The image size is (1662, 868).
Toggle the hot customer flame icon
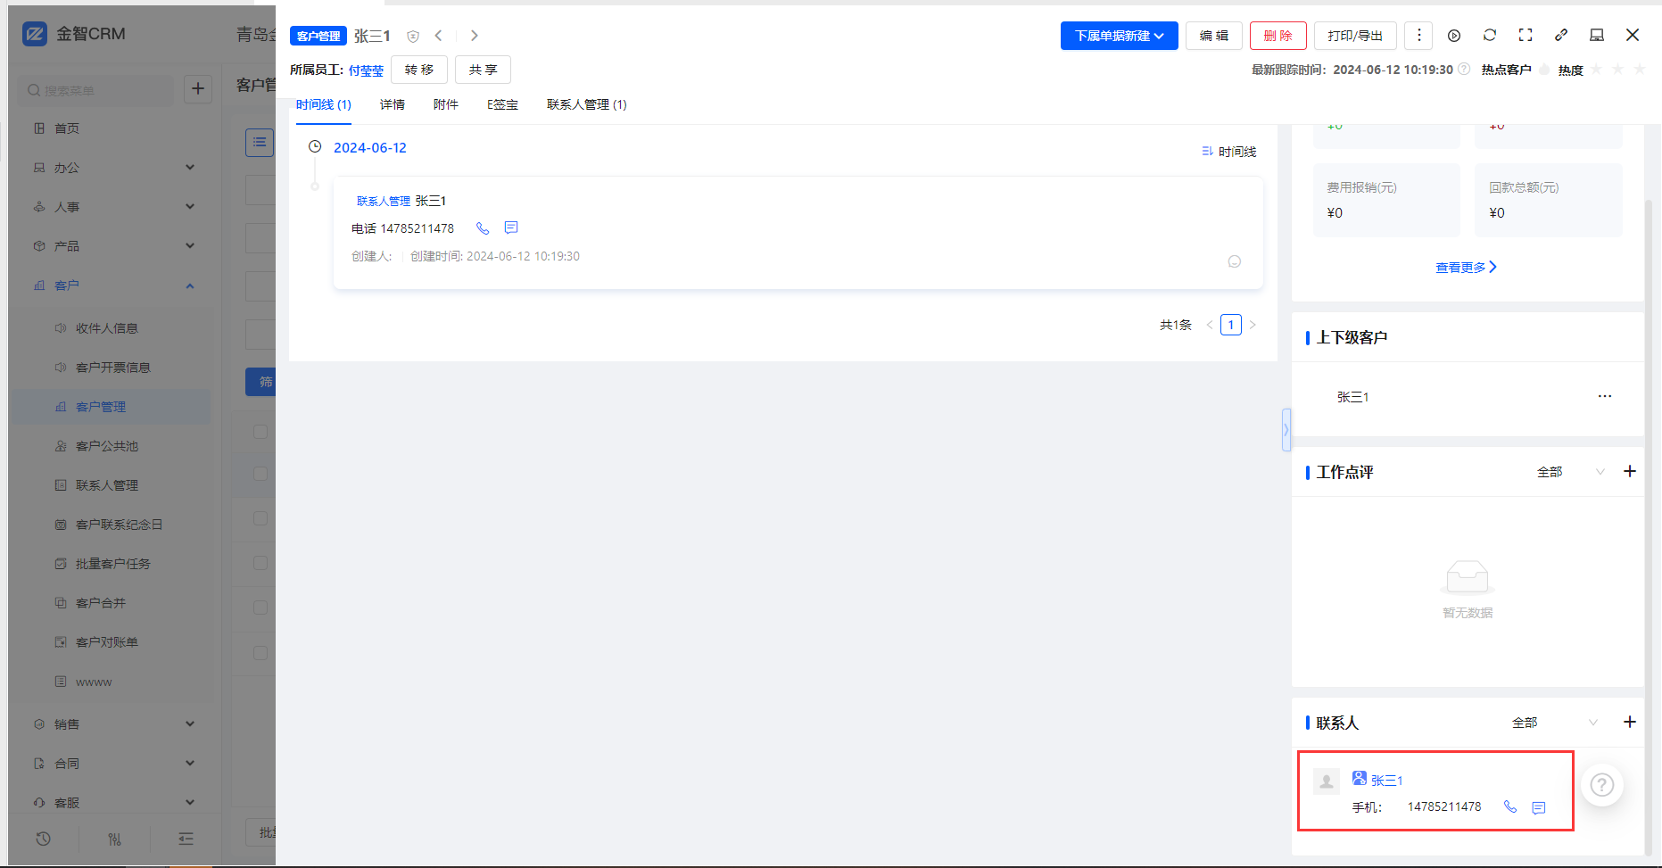(x=1545, y=70)
